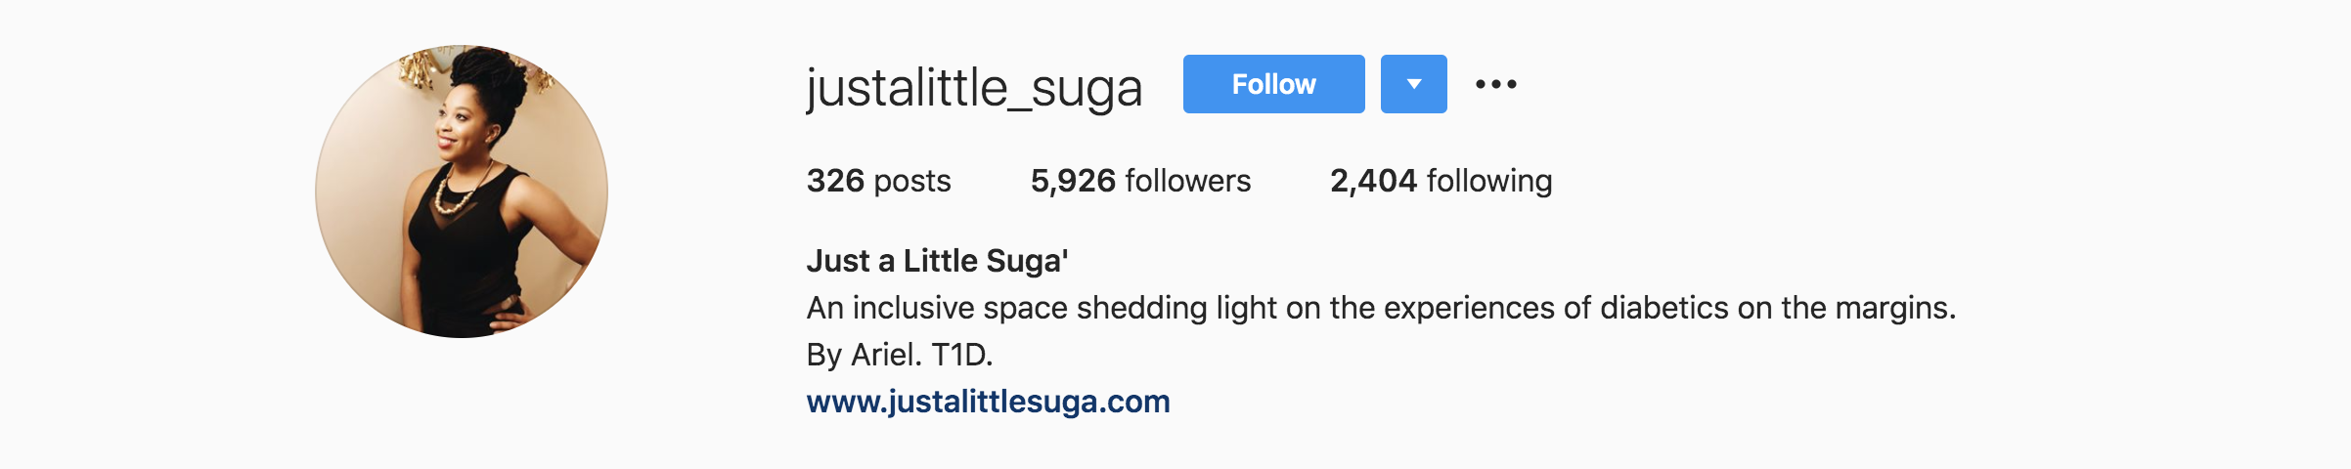
Task: Click the 5,926 followers number
Action: click(x=1073, y=181)
